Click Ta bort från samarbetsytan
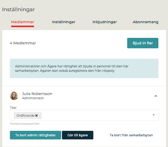The height and width of the screenshot is (147, 168). tap(131, 135)
